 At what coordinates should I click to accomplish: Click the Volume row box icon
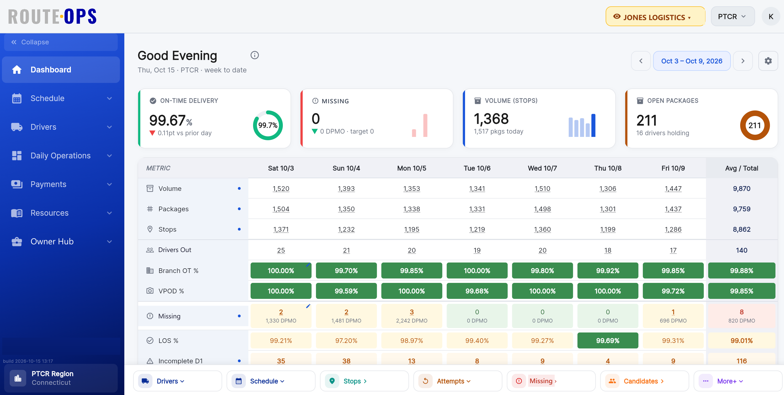150,188
